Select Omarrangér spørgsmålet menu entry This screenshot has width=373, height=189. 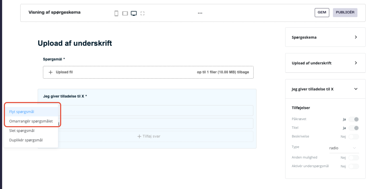[31, 121]
